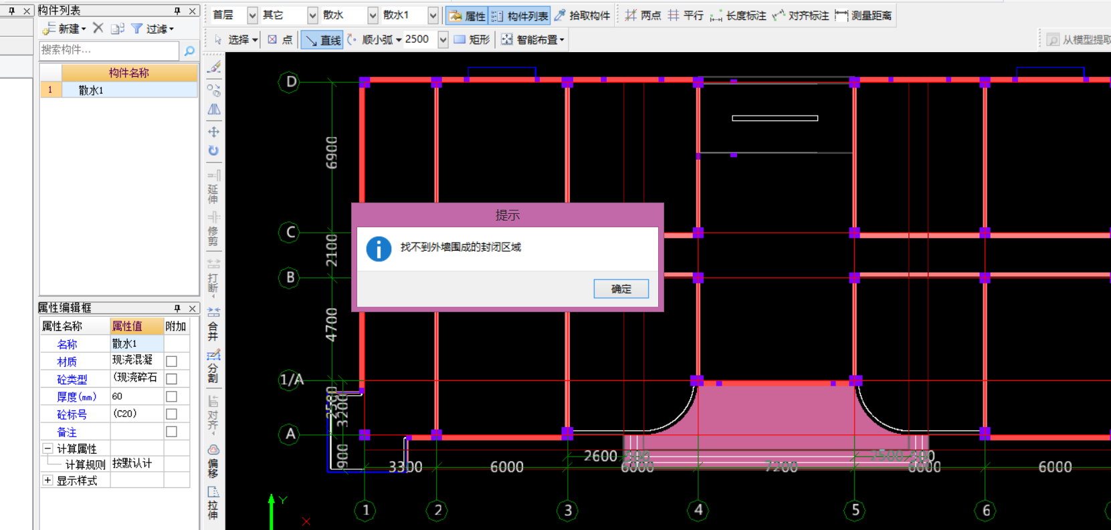This screenshot has width=1111, height=530.
Task: Expand the 显示样式 group
Action: [x=47, y=481]
